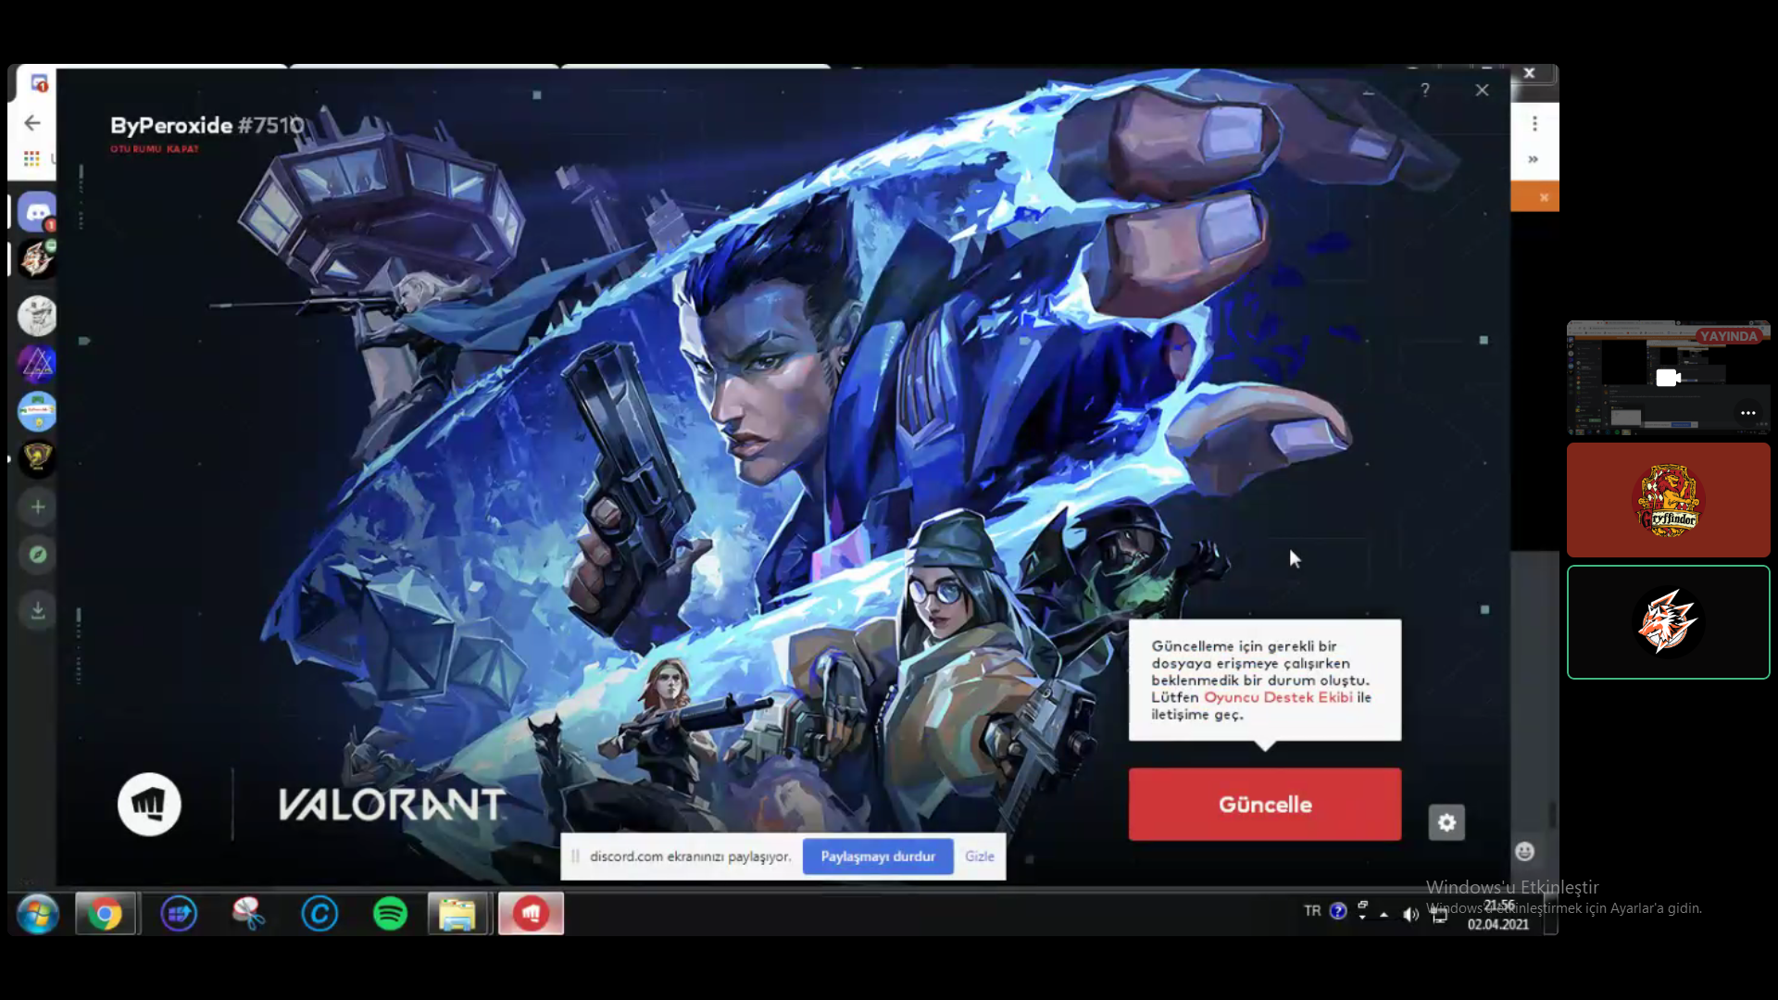
Task: Open launcher help question mark
Action: click(1425, 90)
